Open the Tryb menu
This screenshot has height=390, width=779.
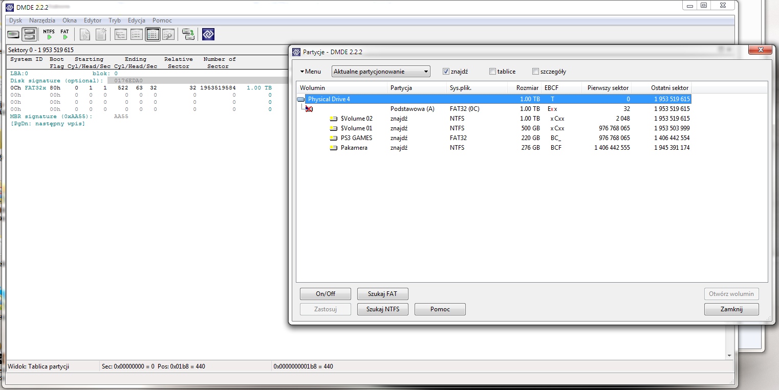(115, 20)
